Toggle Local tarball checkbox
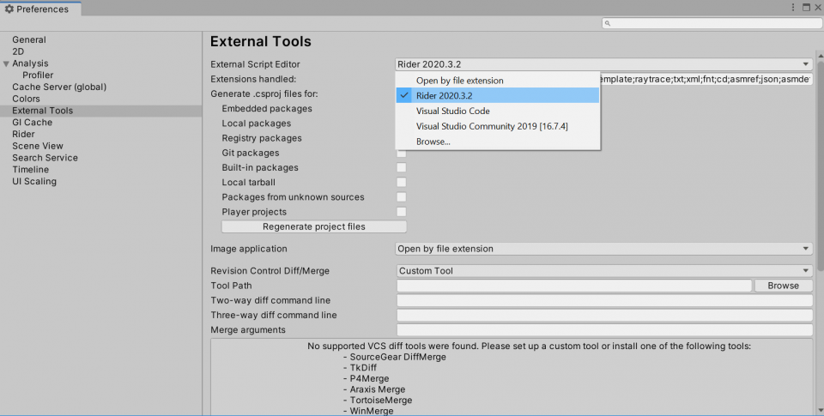 tap(402, 182)
